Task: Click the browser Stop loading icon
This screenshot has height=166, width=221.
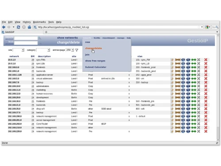Action: point(24,27)
